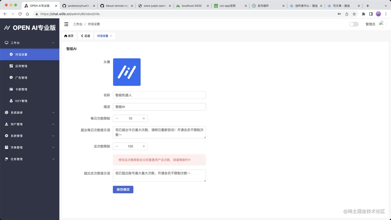The image size is (391, 220).
Task: Select the KEY管理 key icon
Action: 11,101
